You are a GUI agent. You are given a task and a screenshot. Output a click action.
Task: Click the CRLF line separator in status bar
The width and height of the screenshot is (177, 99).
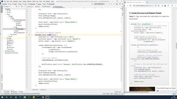(x=108, y=94)
